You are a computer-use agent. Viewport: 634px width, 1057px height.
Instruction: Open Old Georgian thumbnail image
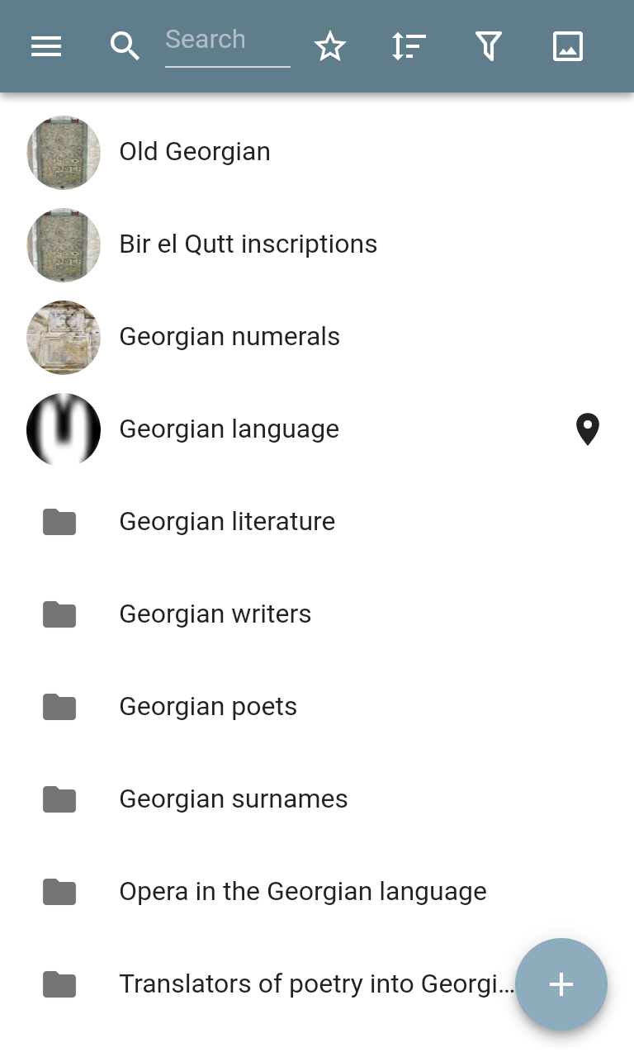64,152
